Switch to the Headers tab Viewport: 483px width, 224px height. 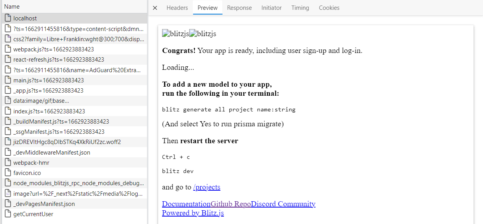(x=177, y=8)
